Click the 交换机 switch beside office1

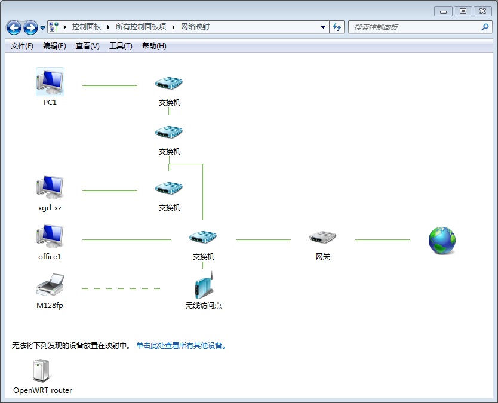203,238
